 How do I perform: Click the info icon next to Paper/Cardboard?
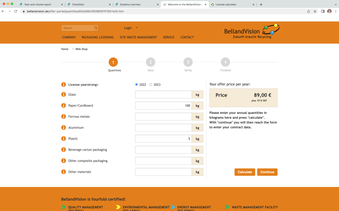click(x=63, y=105)
